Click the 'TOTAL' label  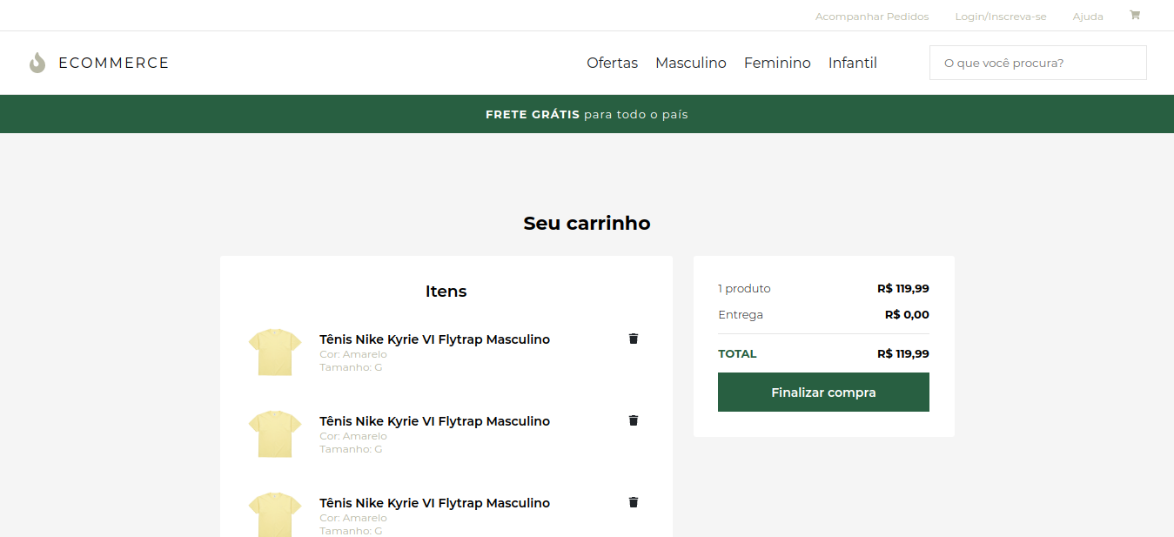[737, 354]
